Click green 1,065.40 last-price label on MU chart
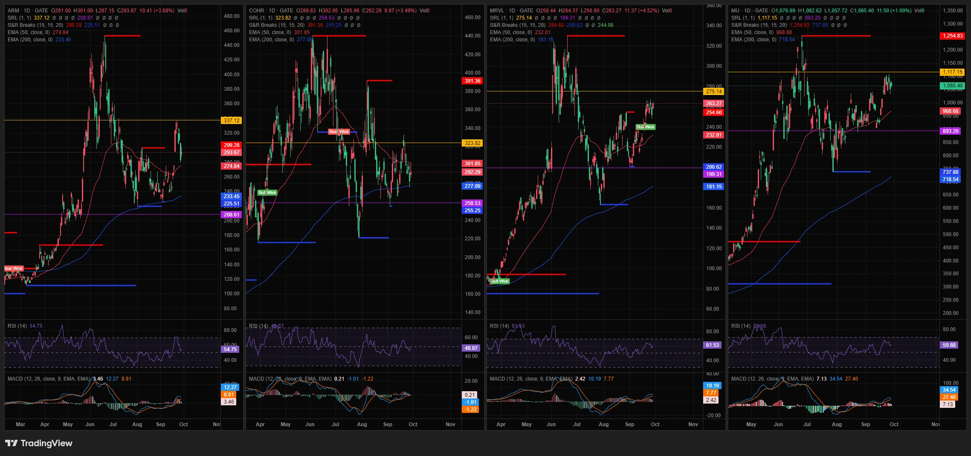The width and height of the screenshot is (971, 456). (x=953, y=86)
